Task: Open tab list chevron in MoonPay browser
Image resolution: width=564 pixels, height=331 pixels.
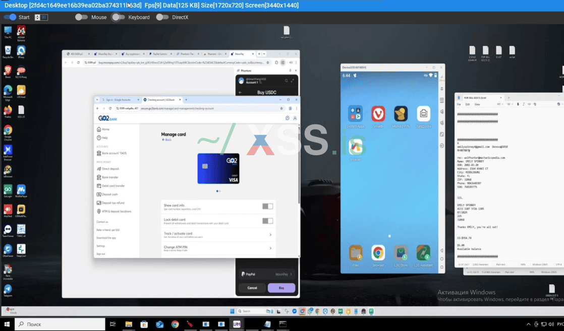Action: pyautogui.click(x=264, y=54)
